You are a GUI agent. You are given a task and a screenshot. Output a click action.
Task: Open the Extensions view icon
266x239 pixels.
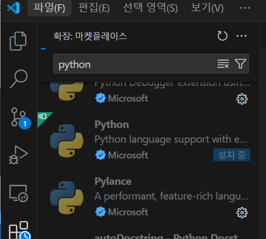[x=19, y=230]
